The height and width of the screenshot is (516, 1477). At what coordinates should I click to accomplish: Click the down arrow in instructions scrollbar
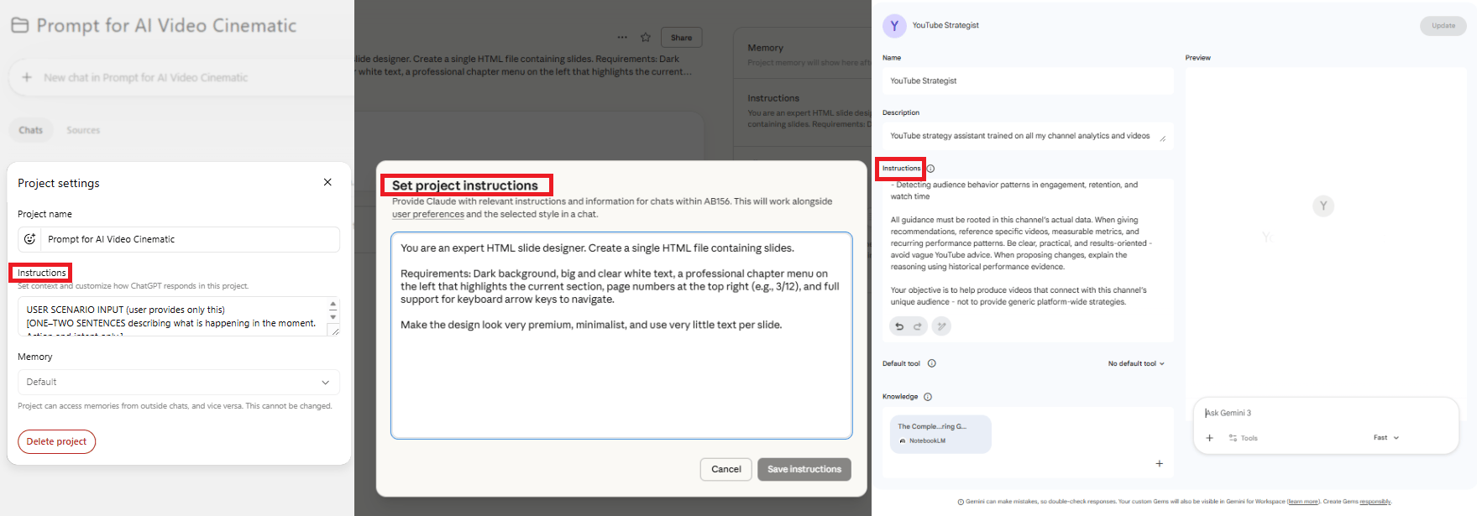tap(333, 317)
